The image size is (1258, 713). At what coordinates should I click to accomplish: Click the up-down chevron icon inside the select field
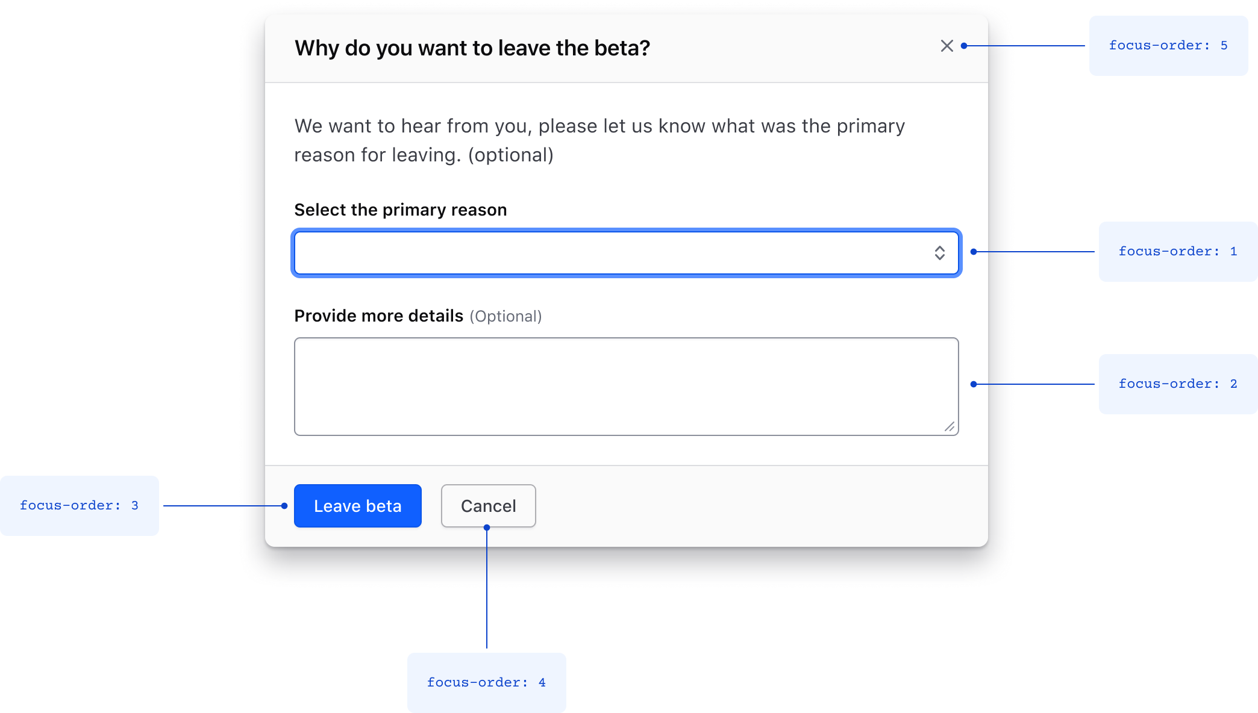pyautogui.click(x=940, y=253)
